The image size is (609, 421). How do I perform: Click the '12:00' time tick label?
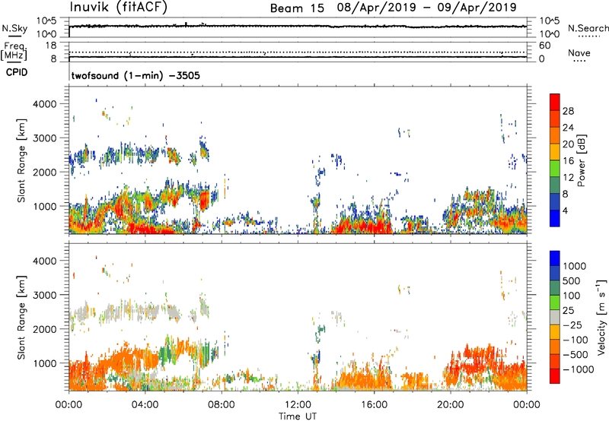coord(298,405)
